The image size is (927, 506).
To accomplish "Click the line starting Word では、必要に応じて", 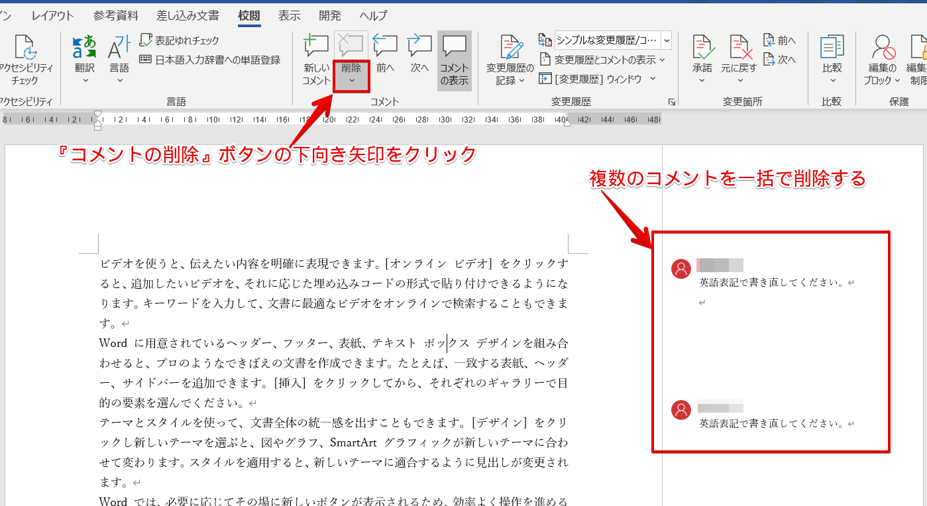I will pos(334,501).
